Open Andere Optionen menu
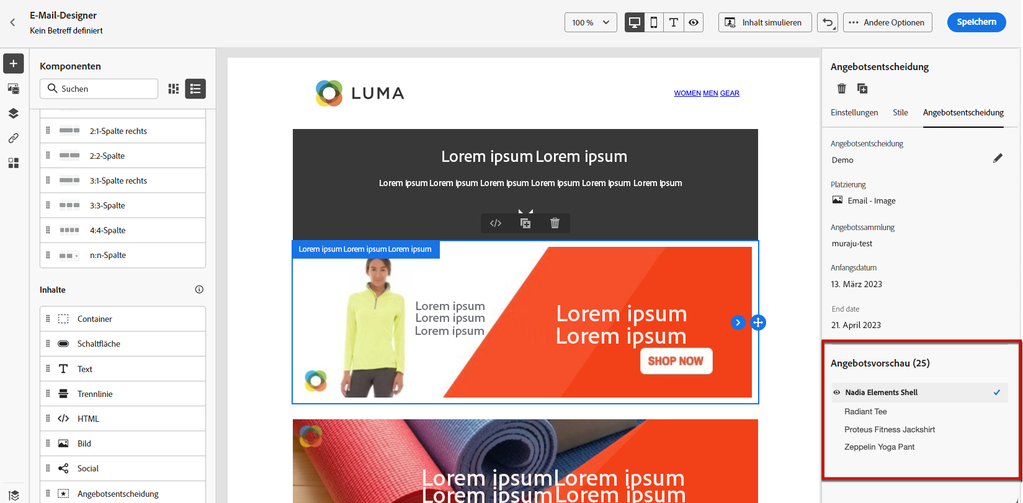 tap(887, 22)
